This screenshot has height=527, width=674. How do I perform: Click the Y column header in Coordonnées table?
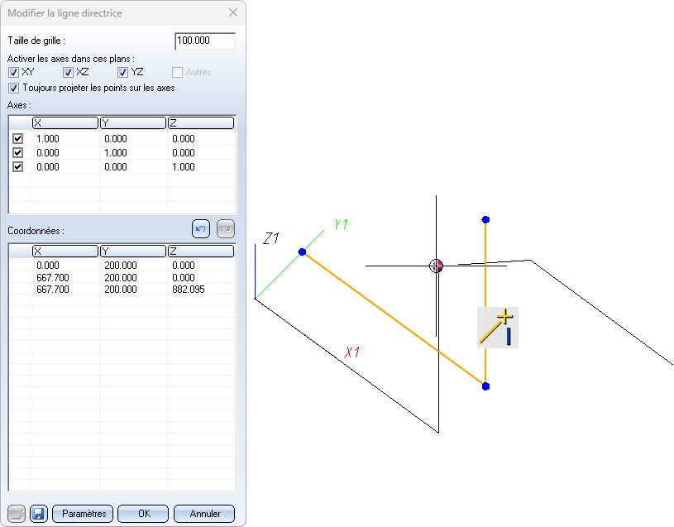point(133,251)
